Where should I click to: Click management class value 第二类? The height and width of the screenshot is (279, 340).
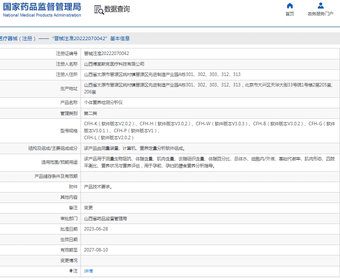pyautogui.click(x=91, y=114)
